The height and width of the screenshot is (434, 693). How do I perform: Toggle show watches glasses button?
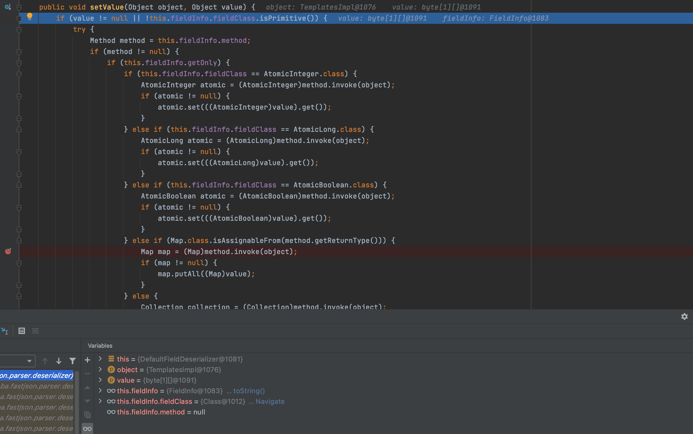coord(87,429)
